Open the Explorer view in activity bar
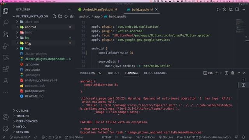Screen dimensions: 249x140 coord(5,11)
